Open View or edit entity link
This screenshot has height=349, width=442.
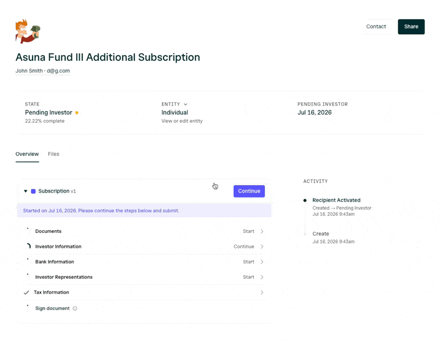[182, 121]
